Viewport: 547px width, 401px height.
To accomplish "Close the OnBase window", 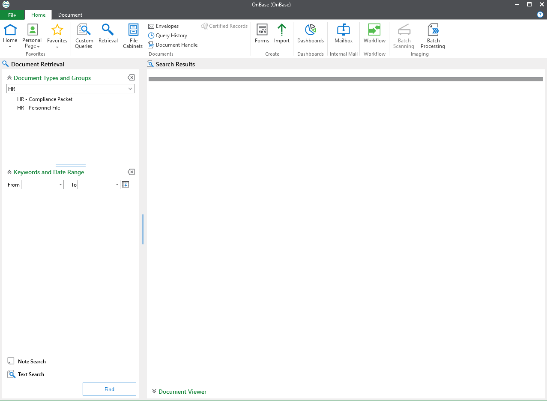I will (541, 4).
